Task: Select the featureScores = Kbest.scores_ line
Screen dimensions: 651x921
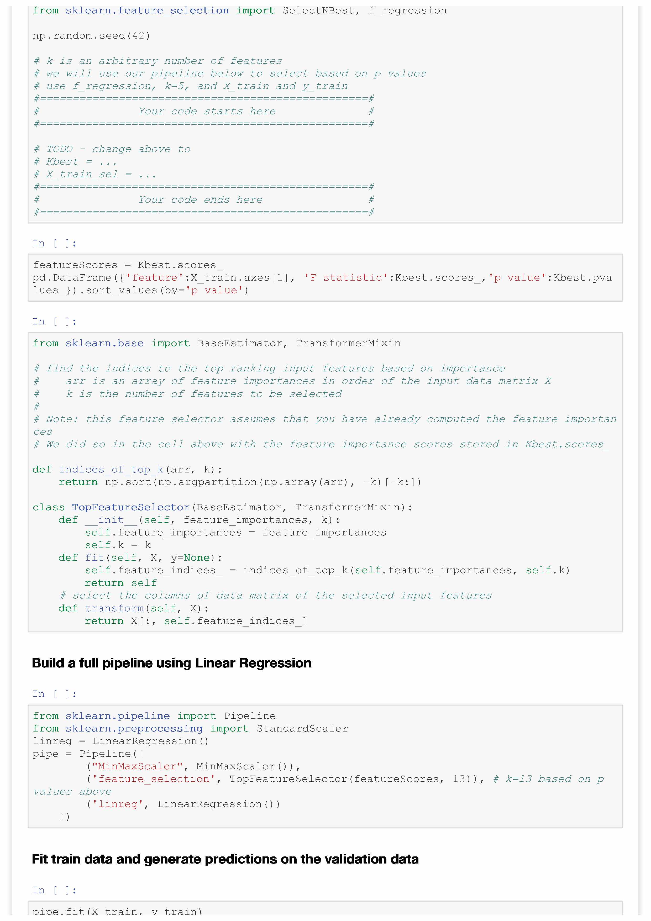Action: pos(128,265)
